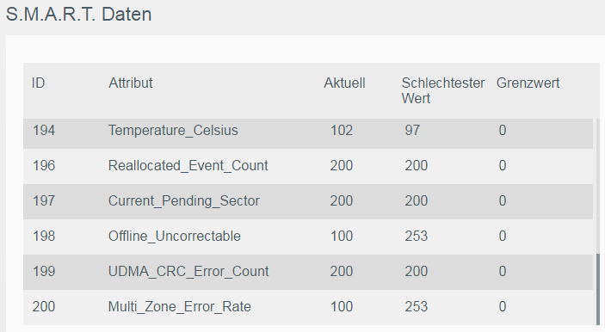
Task: Select the Reallocated_Event_Count attribute
Action: pos(188,165)
